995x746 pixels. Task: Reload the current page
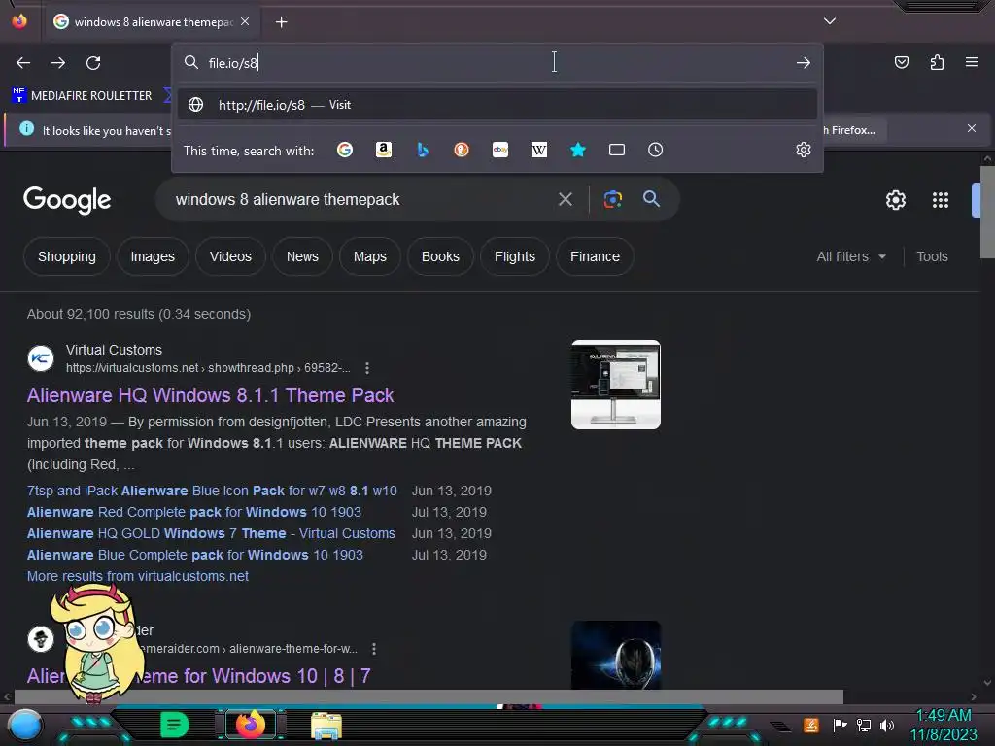point(93,63)
